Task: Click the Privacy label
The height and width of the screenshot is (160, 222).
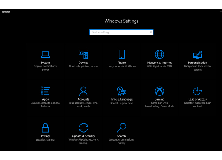Action: 45,136
